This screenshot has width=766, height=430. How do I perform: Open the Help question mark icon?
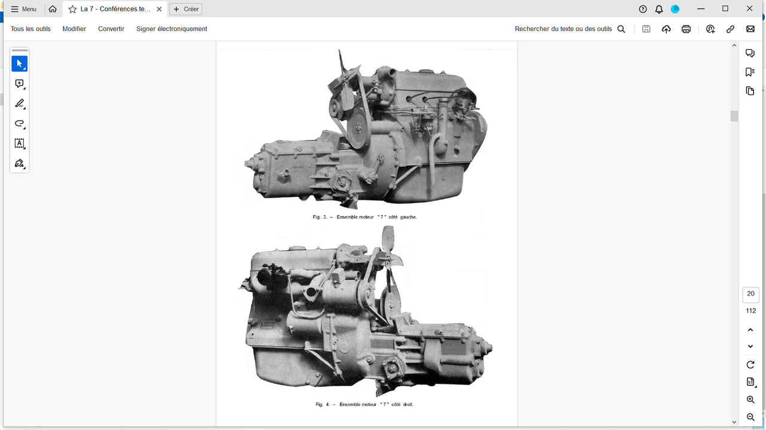click(x=643, y=9)
